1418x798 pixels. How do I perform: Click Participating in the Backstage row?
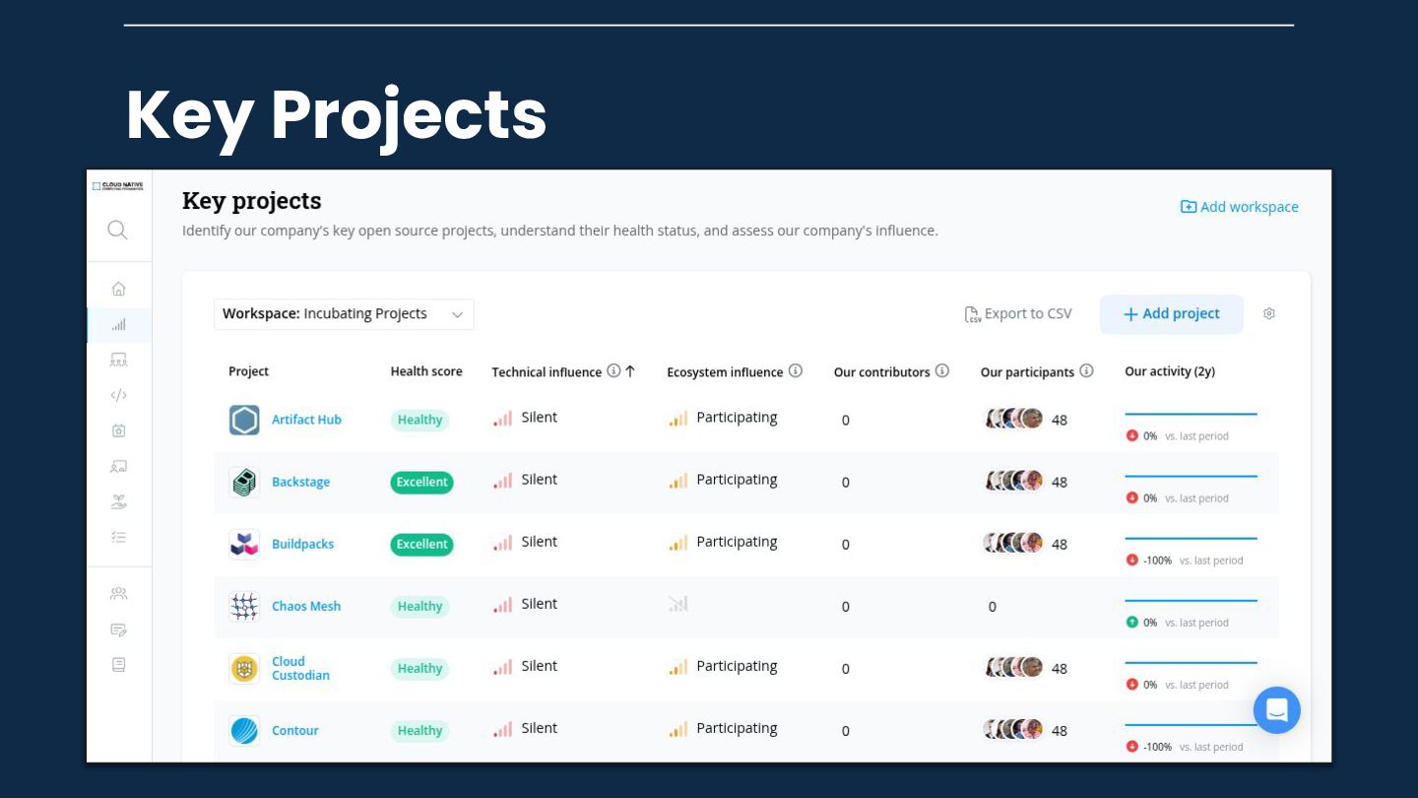click(737, 480)
